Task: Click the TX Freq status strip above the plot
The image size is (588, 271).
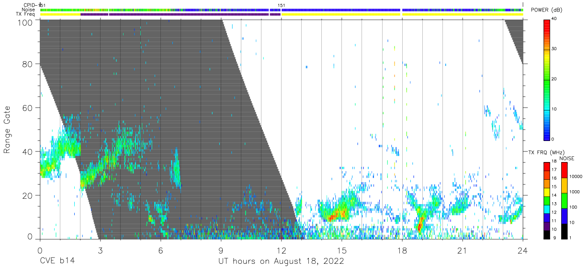Action: pyautogui.click(x=282, y=14)
